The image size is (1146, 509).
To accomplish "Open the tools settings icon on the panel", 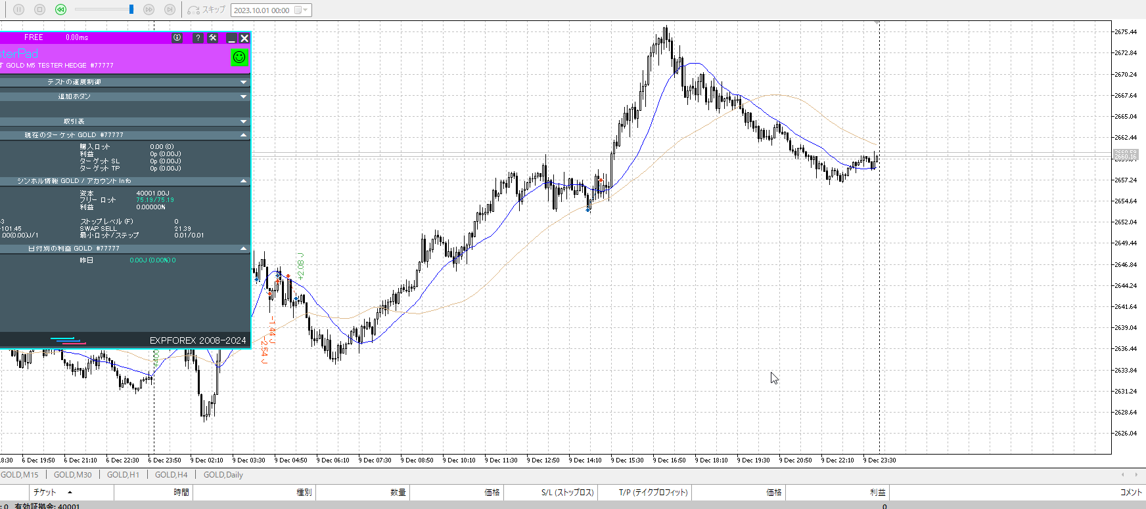I will (213, 38).
